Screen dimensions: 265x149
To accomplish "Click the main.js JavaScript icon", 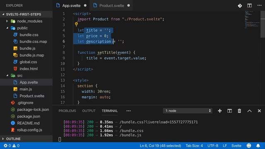I will [x=15, y=89].
